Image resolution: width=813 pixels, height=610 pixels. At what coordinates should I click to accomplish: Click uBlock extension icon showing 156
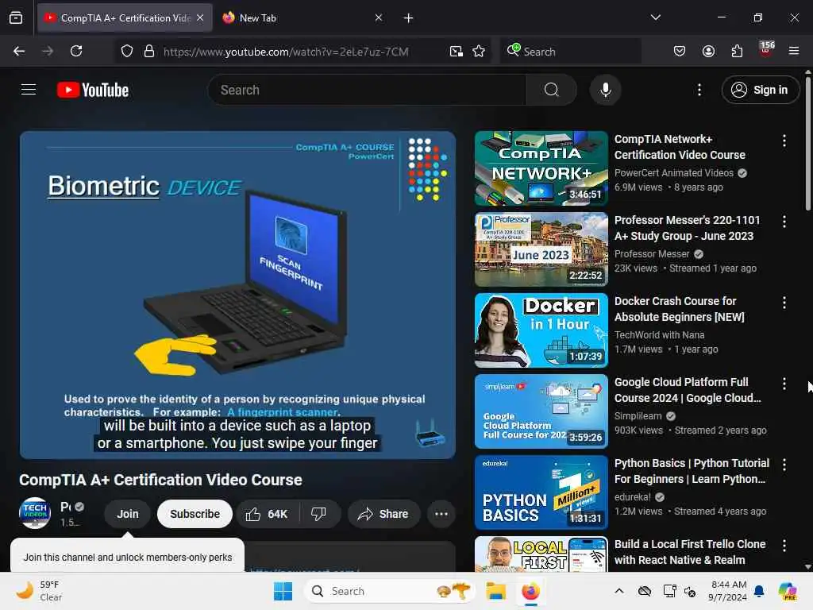point(766,50)
